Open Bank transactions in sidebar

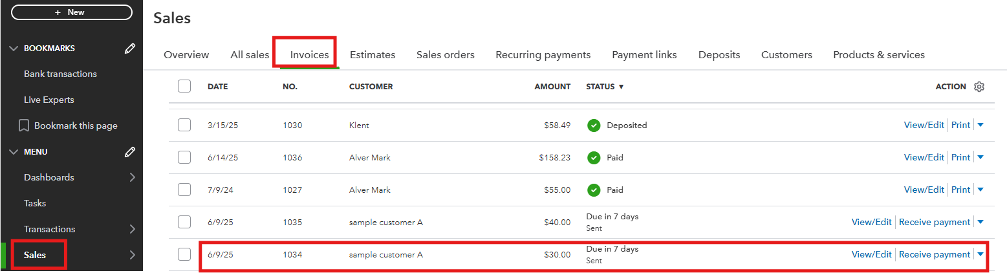(60, 74)
